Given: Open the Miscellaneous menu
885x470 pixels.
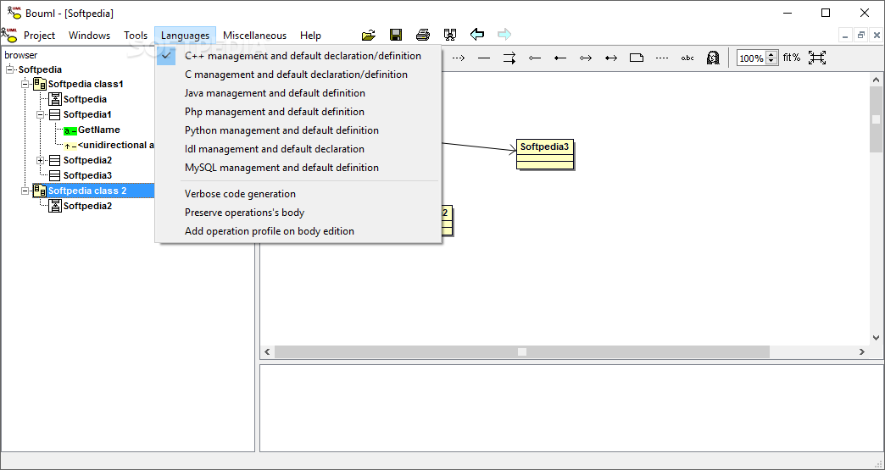Looking at the screenshot, I should tap(254, 35).
